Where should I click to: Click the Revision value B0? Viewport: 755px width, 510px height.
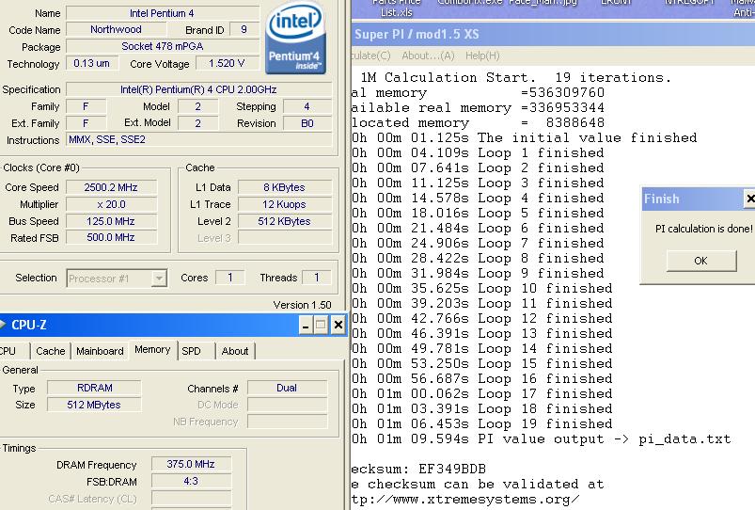307,123
